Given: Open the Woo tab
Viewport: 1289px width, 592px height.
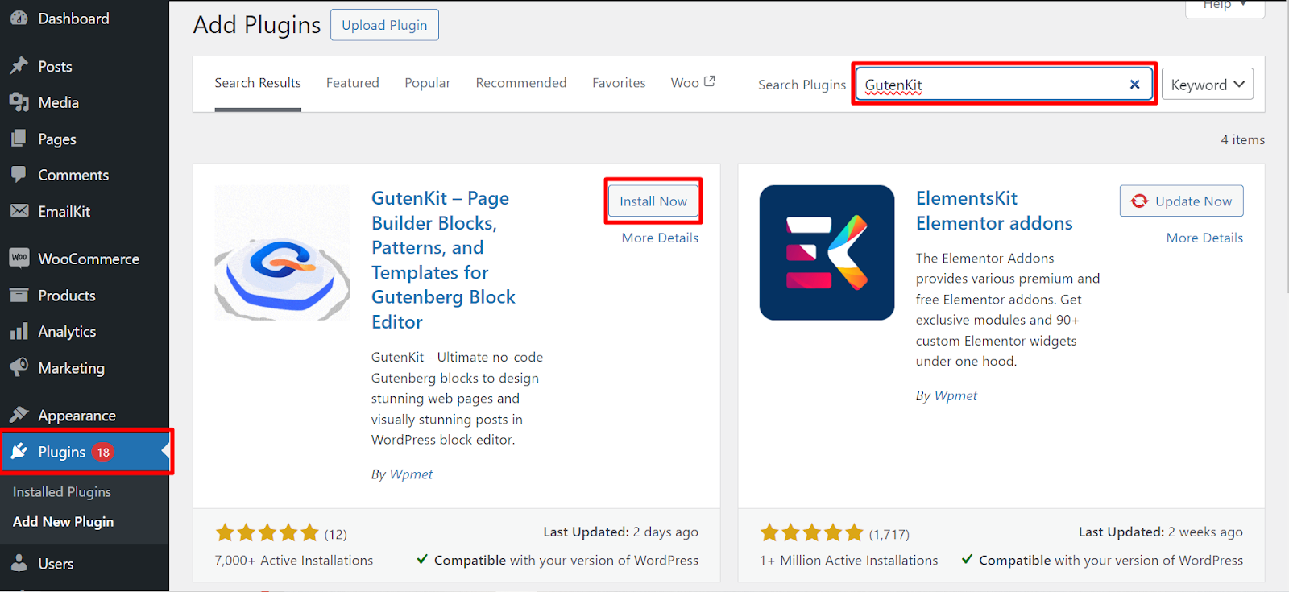Looking at the screenshot, I should click(692, 82).
